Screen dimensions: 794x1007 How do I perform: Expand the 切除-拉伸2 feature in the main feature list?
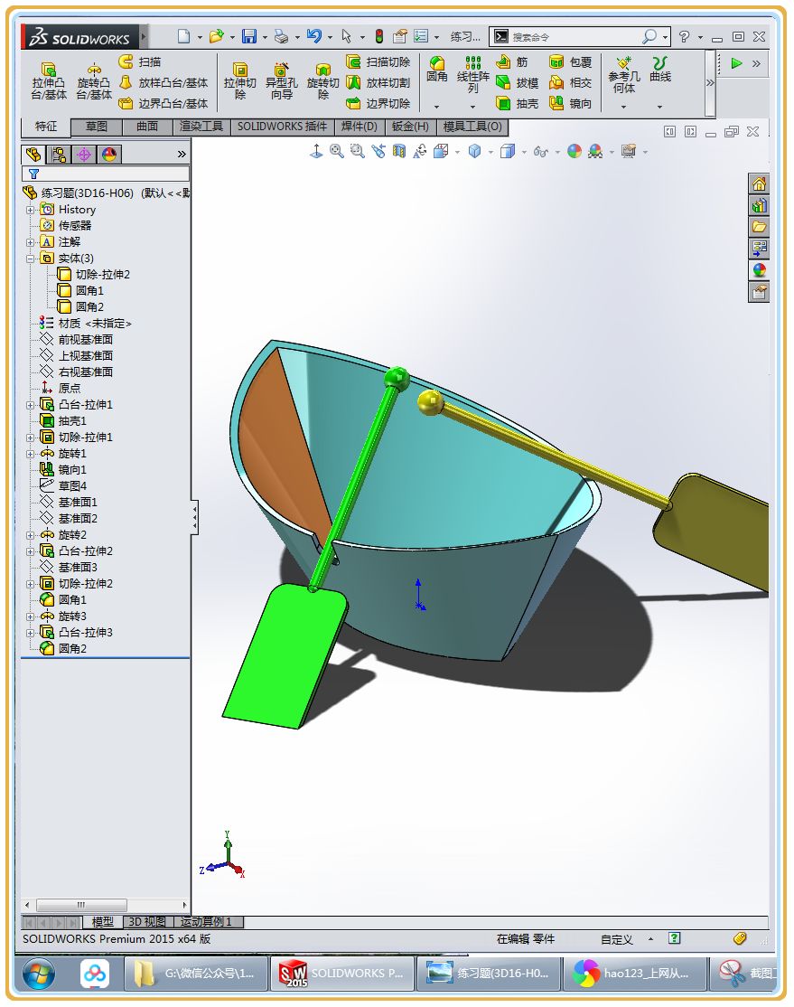30,585
